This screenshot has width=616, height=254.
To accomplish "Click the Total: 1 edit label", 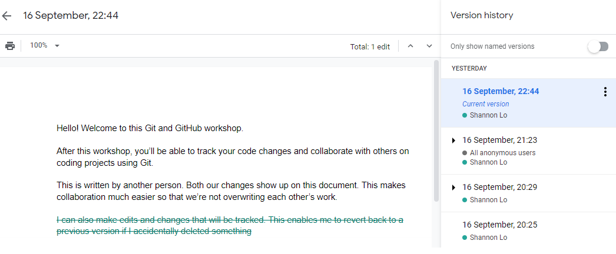I will [370, 46].
